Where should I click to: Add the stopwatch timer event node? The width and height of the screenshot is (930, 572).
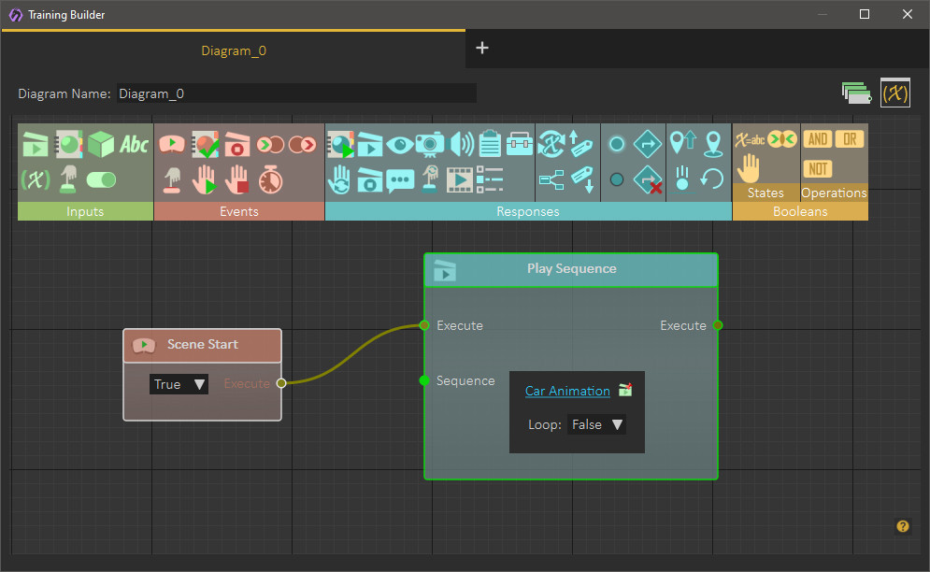point(270,179)
